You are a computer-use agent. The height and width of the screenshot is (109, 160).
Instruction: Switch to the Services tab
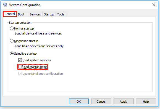(35, 14)
